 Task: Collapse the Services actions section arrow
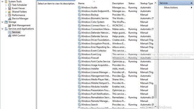tap(191, 3)
